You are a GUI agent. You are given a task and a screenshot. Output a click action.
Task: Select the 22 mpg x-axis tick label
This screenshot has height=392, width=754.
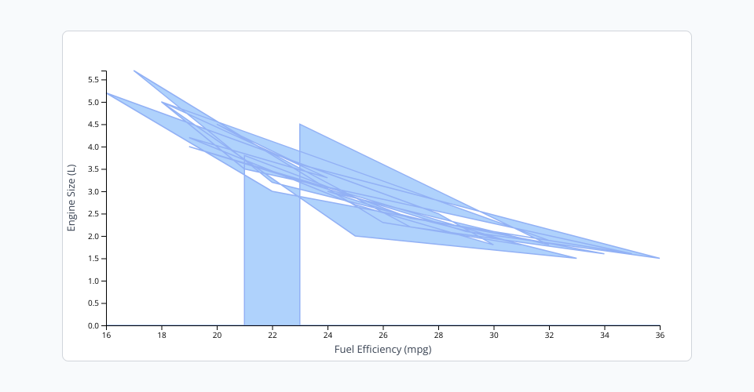(x=272, y=336)
